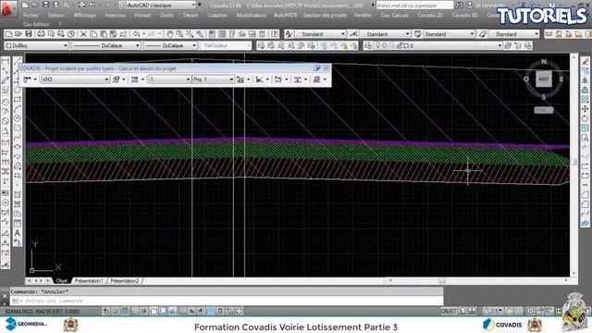Open the Affichage menu
Viewport: 592px width, 333px height.
coord(84,15)
